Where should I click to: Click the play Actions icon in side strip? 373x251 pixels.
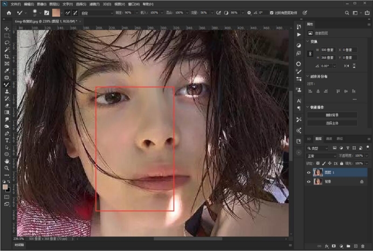tap(299, 34)
